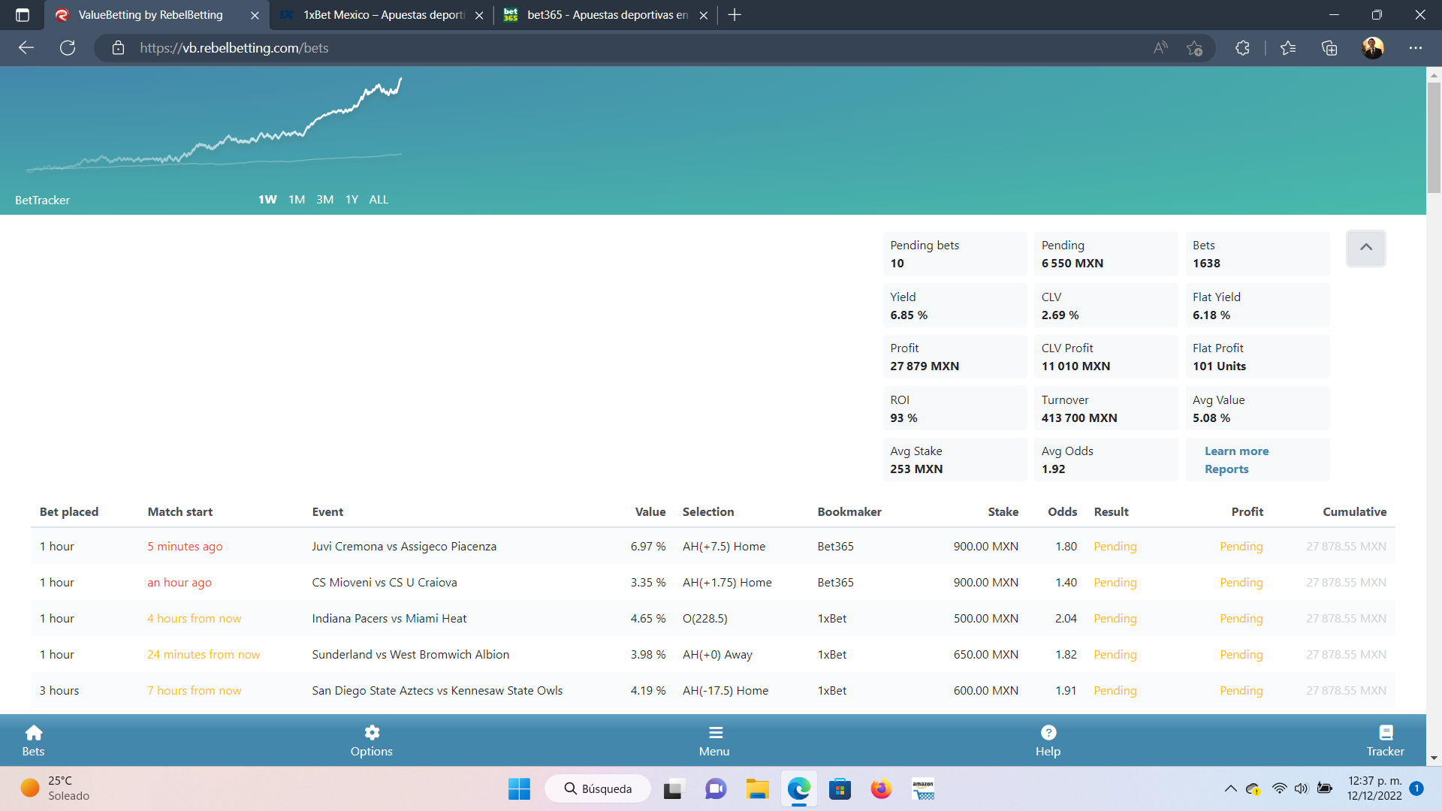
Task: Close the 1xBet Mexico tab
Action: click(x=479, y=15)
